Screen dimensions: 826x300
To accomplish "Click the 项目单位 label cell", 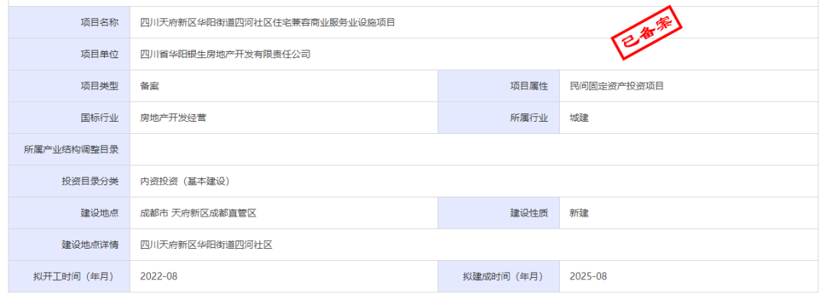I will coord(69,54).
